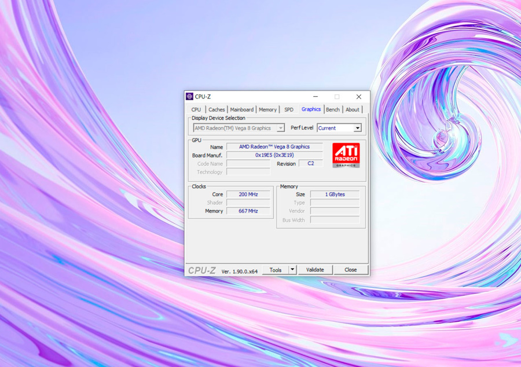Click the CPU-Z title bar text
The width and height of the screenshot is (521, 367).
203,97
